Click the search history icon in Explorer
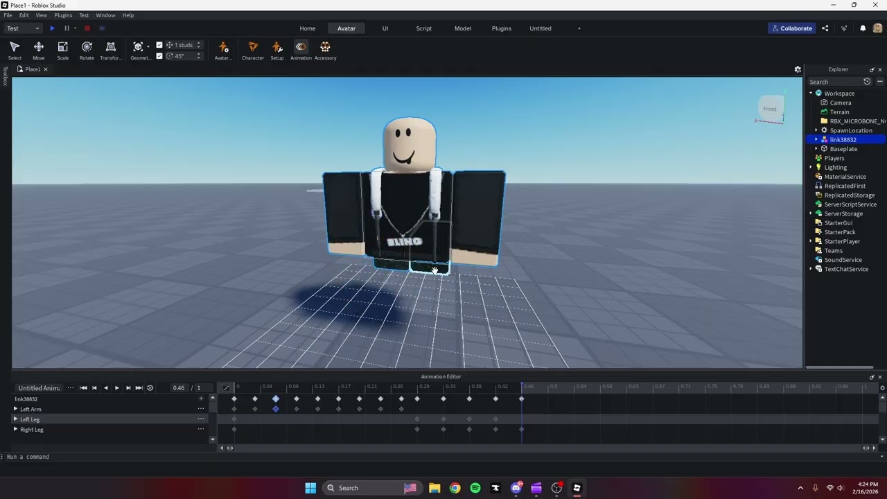Viewport: 887px width, 499px height. point(867,82)
